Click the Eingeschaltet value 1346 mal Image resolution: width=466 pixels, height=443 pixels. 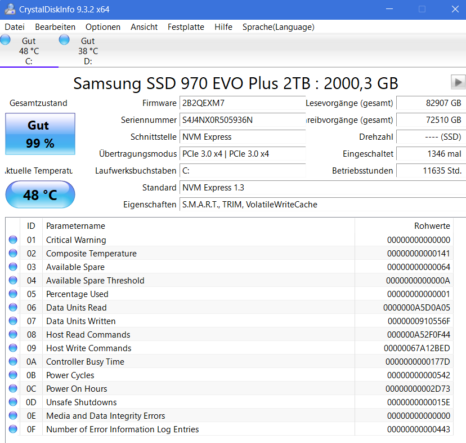click(431, 154)
